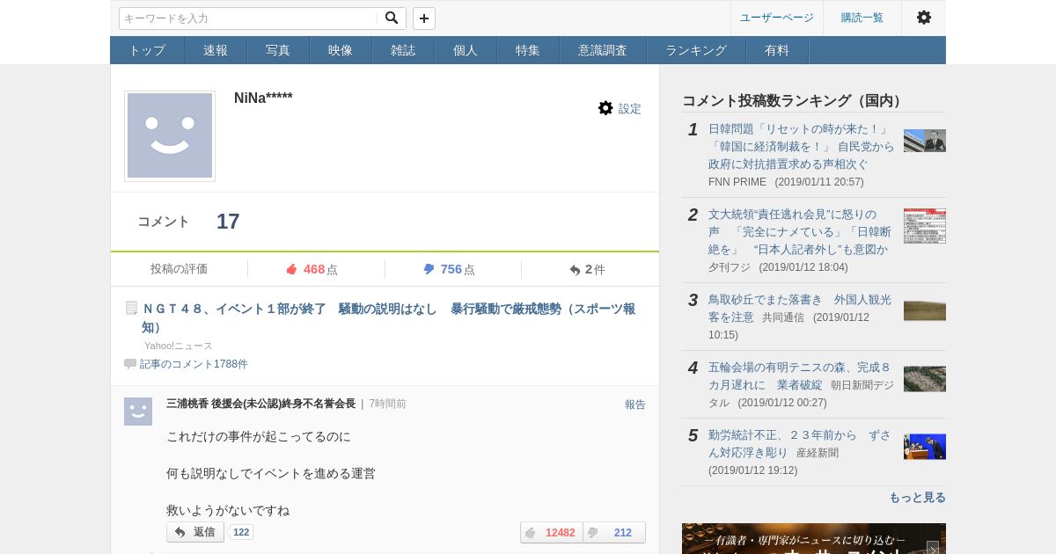Select the ランキング tab
The height and width of the screenshot is (554, 1056).
pos(696,50)
